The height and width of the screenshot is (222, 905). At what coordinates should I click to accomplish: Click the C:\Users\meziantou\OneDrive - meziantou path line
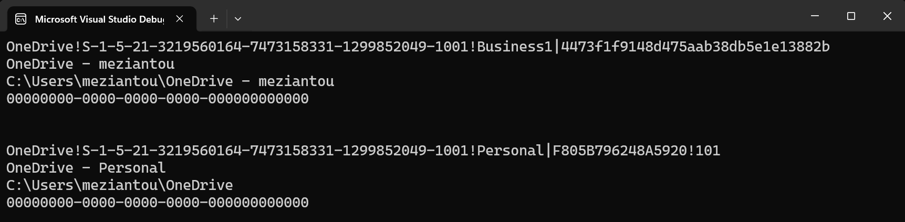170,81
